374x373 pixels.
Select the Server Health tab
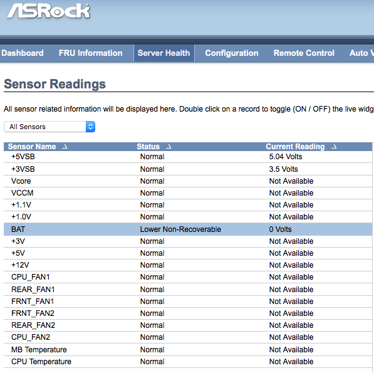click(164, 53)
